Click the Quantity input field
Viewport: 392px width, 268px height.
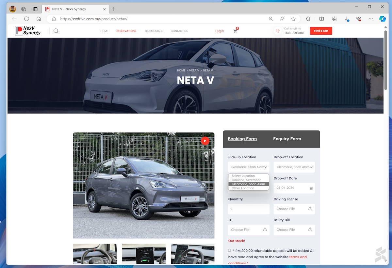pos(249,209)
